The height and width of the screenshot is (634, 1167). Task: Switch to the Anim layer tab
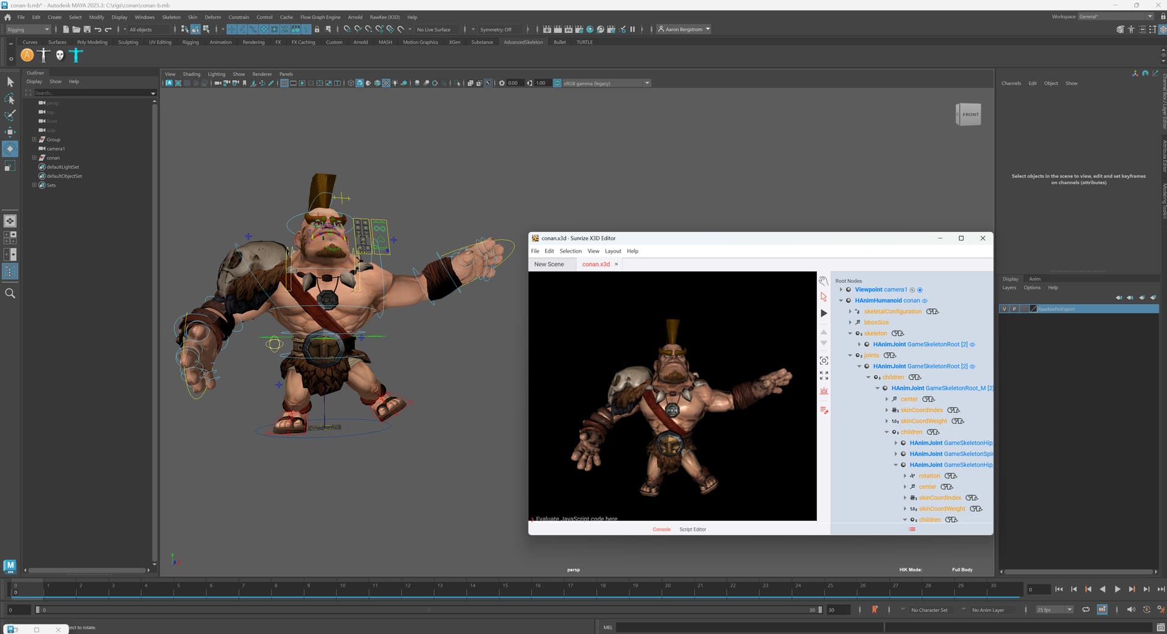1034,279
